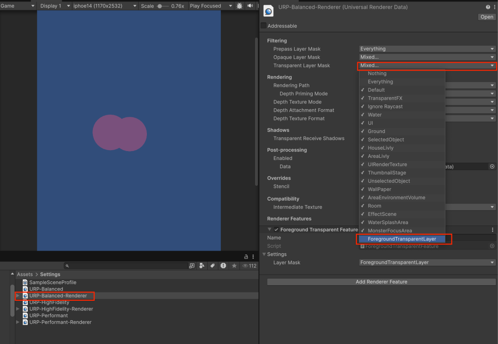This screenshot has width=498, height=344.
Task: Select the asset labels tag icon in Project toolbar
Action: pos(213,265)
